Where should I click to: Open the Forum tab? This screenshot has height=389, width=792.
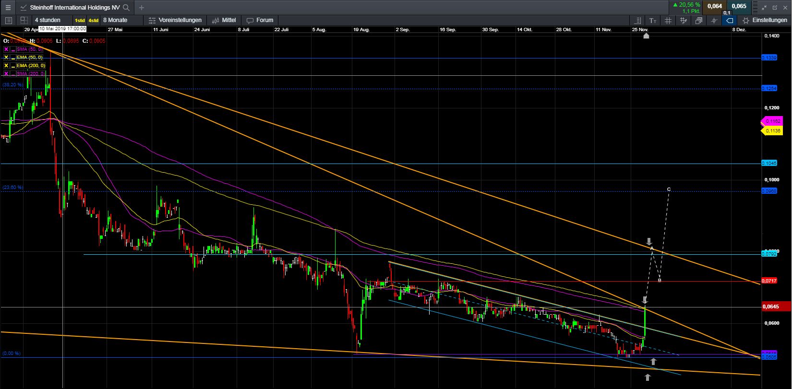260,20
